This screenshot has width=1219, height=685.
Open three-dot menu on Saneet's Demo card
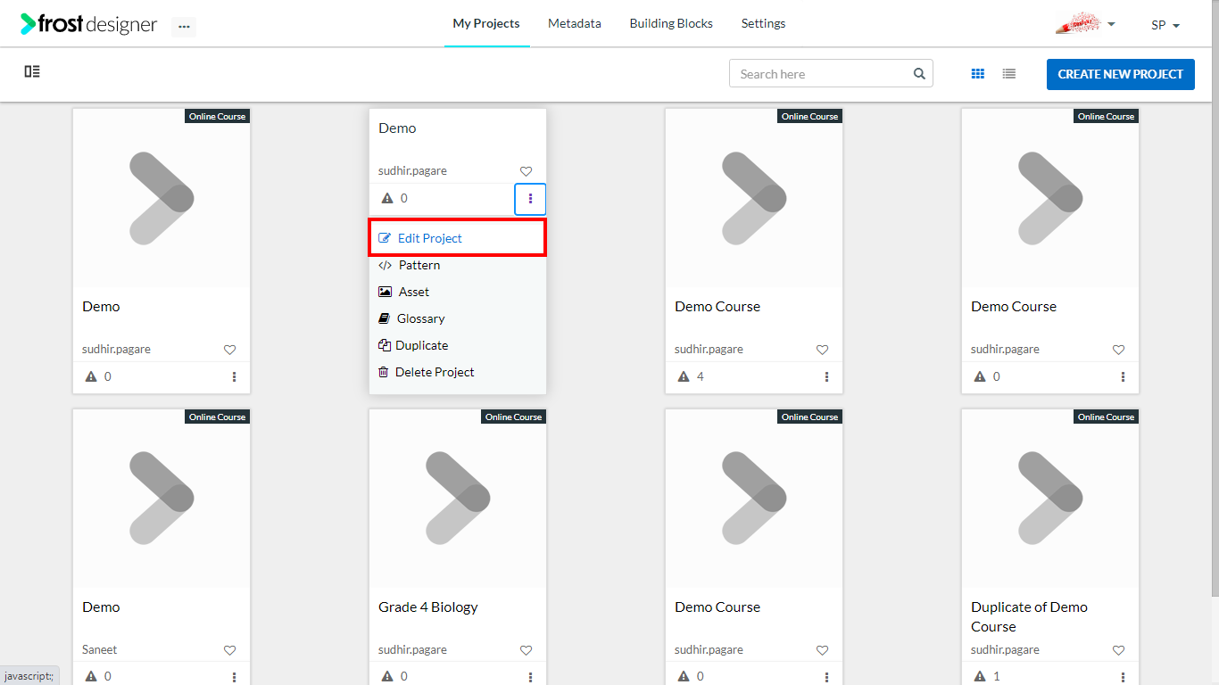coord(234,677)
